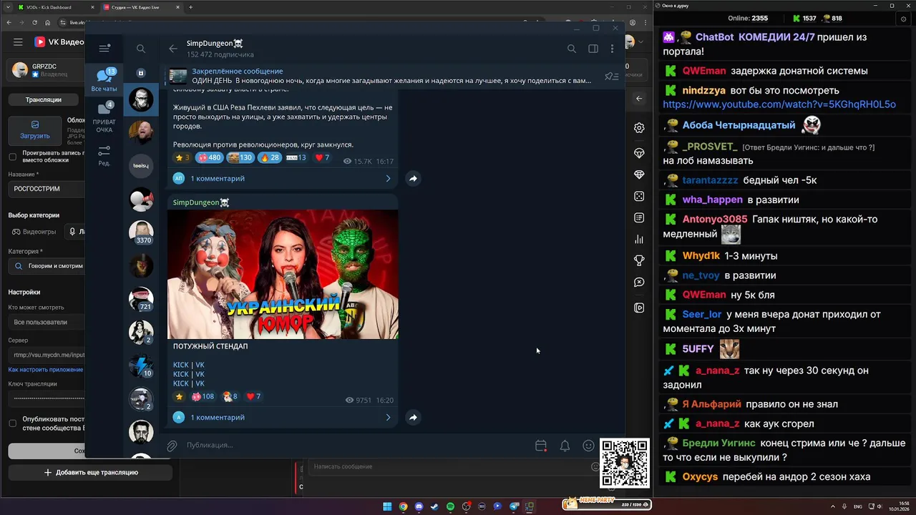Viewport: 916px width, 515px height.
Task: Enable 'Проигрывать запись' checkbox
Action: pos(12,157)
